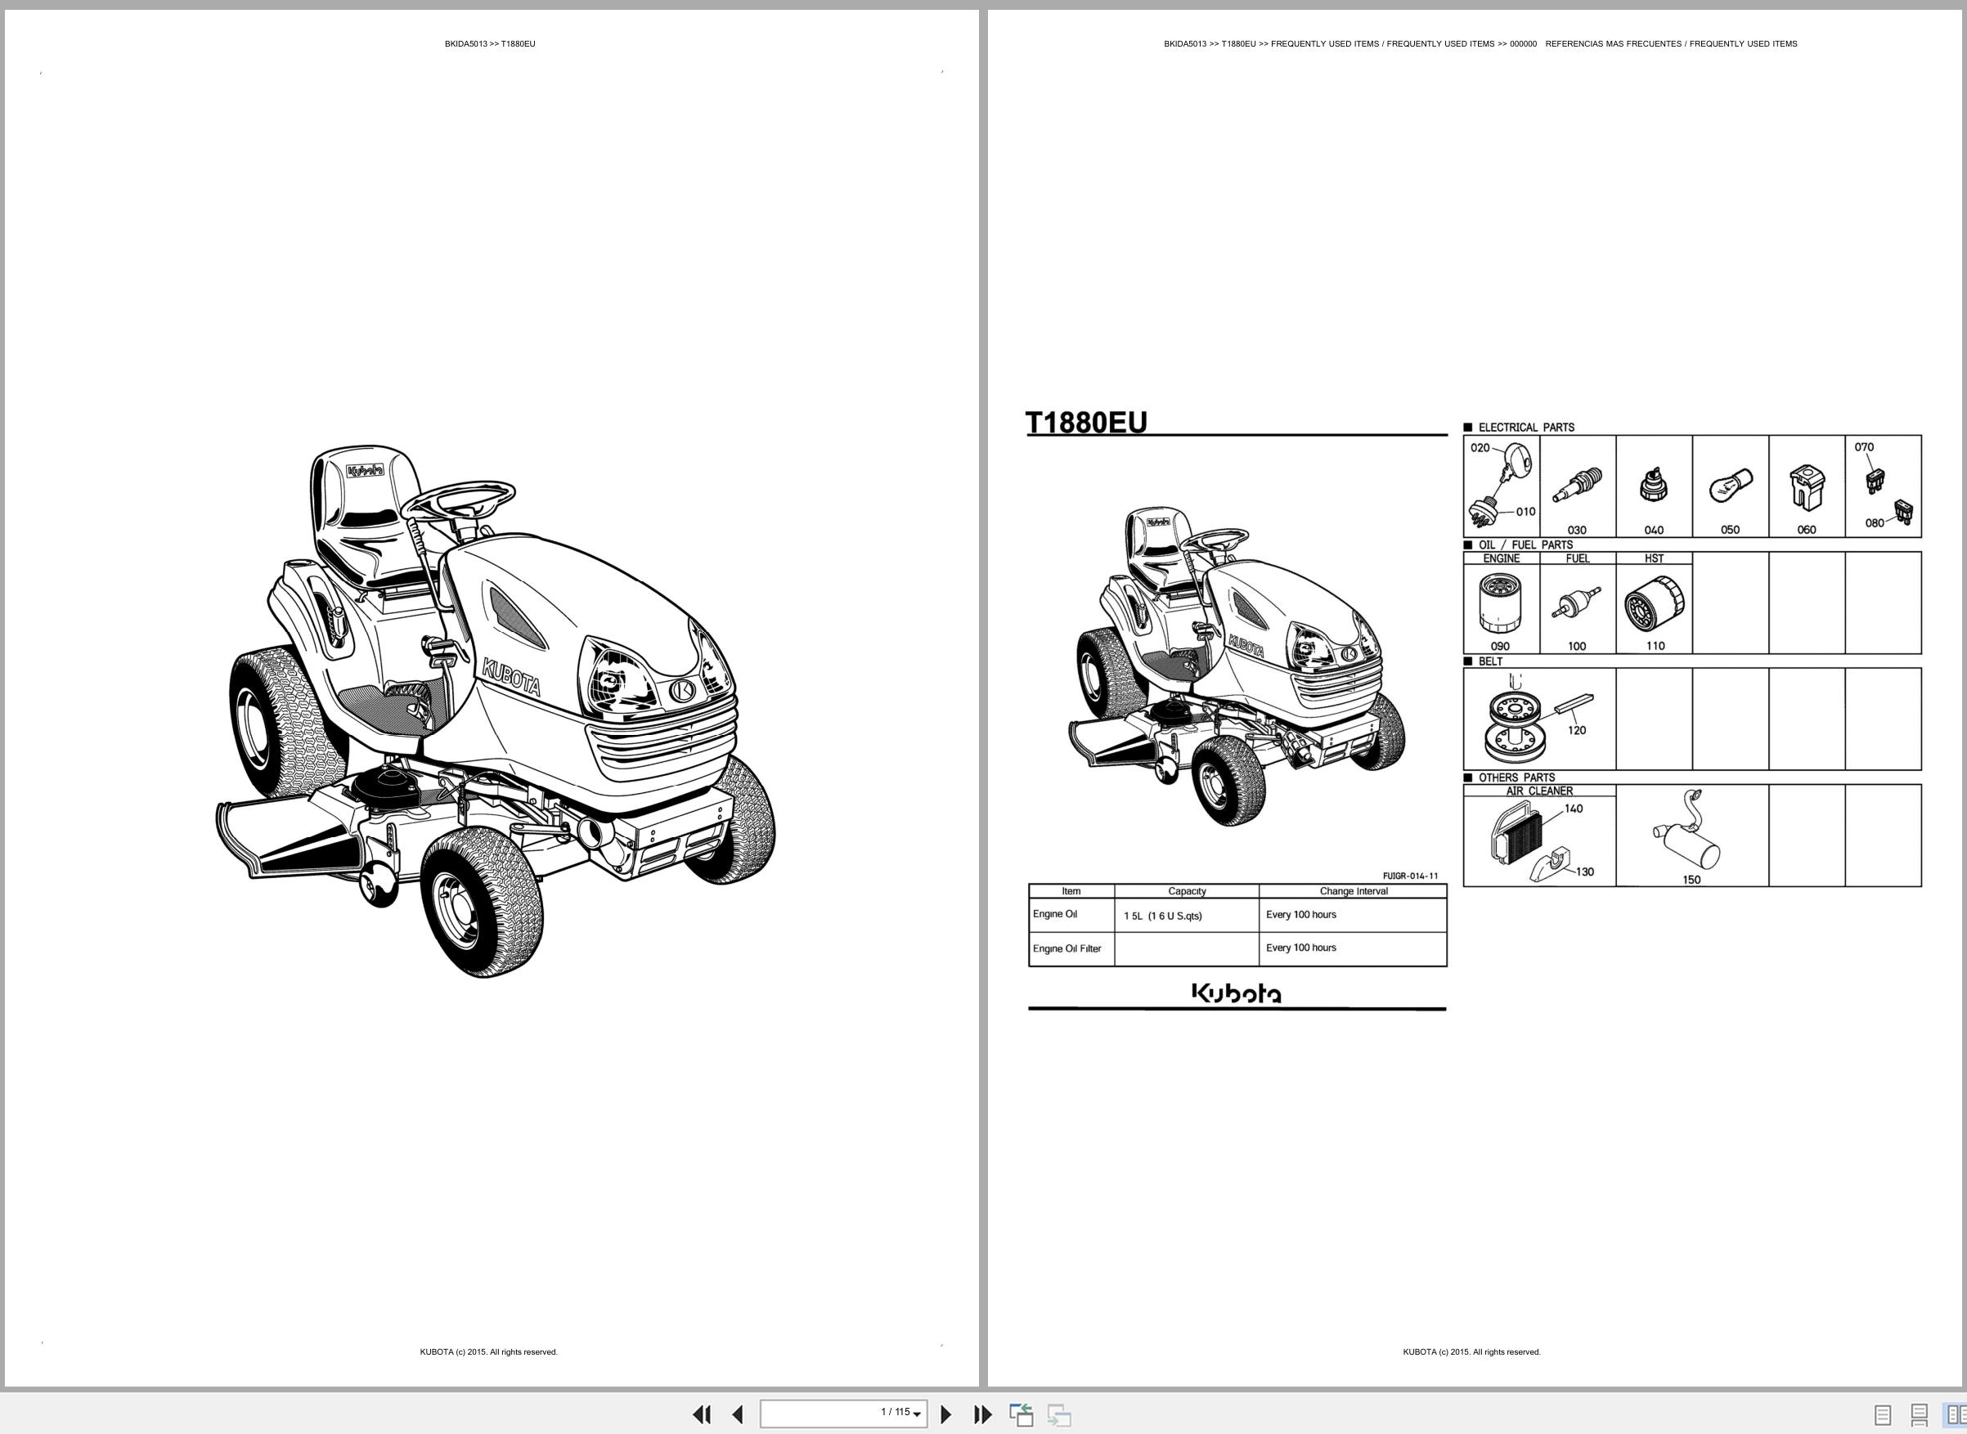The height and width of the screenshot is (1434, 1967).
Task: Click the T1880EU mower illustration on the right page
Action: click(x=1237, y=666)
